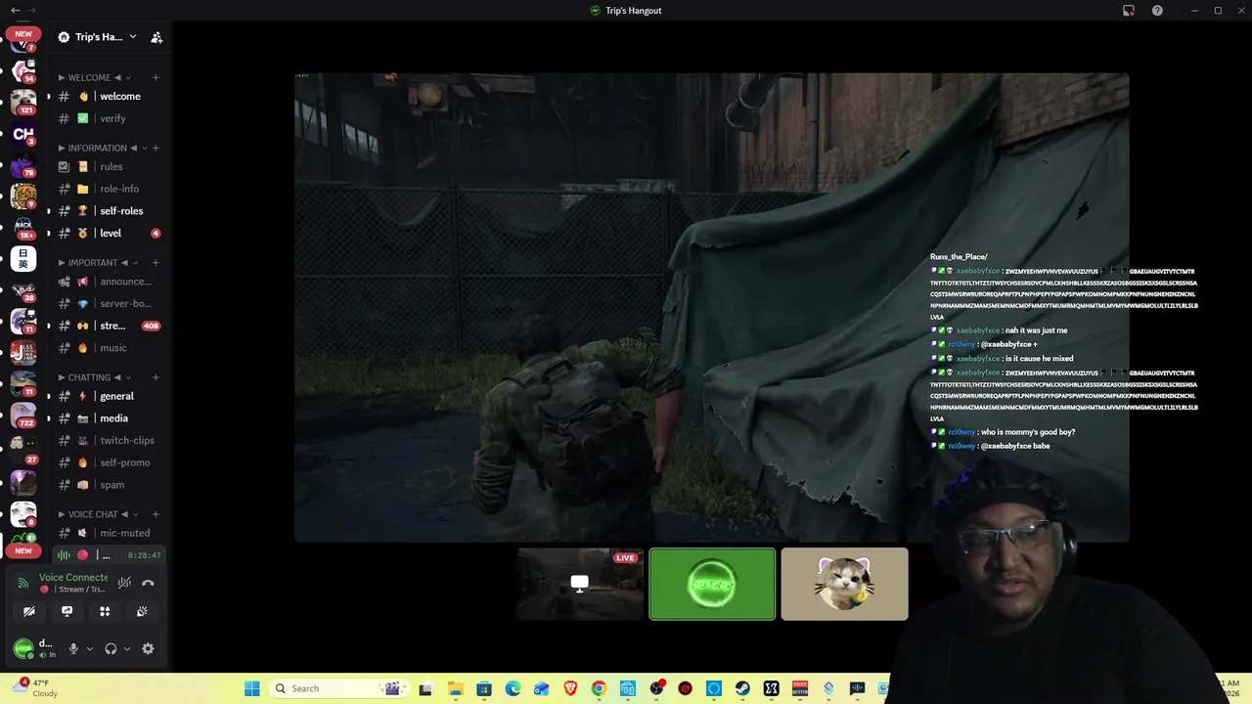The height and width of the screenshot is (704, 1252).
Task: Open the server-boosts channel
Action: tap(110, 303)
